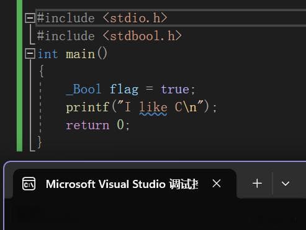Add a new terminal tab with plus
The height and width of the screenshot is (230, 306).
[257, 184]
